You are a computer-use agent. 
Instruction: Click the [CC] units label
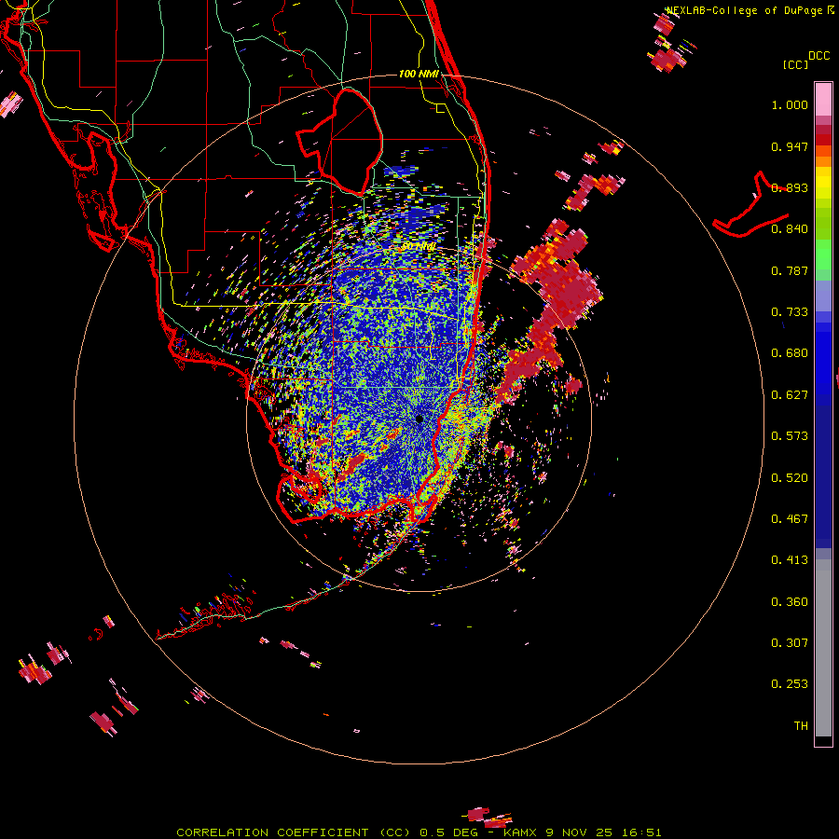[795, 64]
